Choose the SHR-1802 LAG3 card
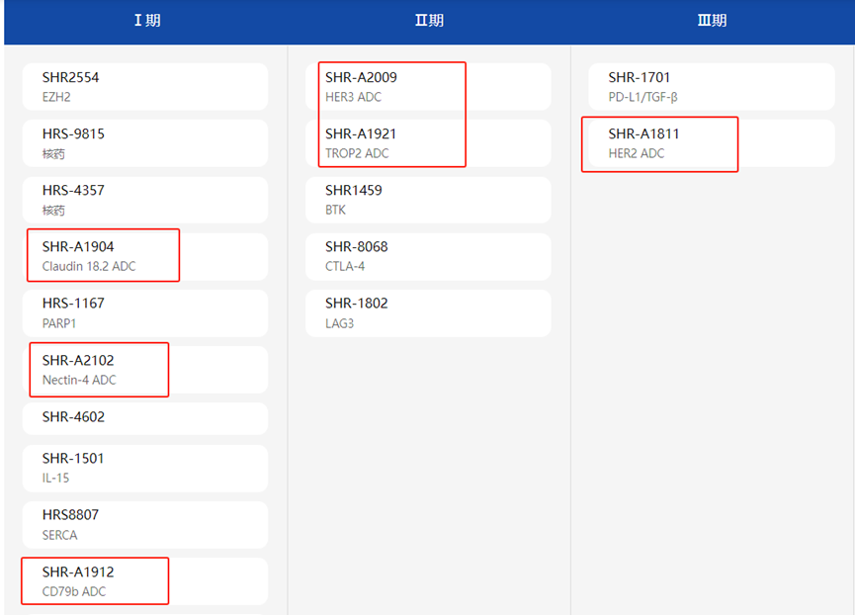The height and width of the screenshot is (615, 855). pos(428,313)
